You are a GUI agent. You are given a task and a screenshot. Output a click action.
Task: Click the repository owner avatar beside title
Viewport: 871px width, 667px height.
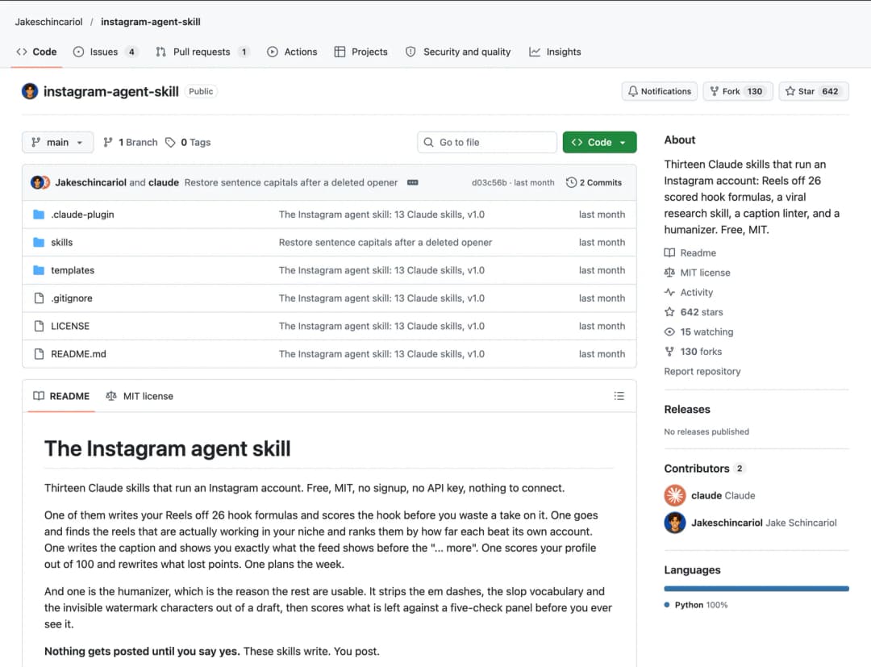(30, 91)
